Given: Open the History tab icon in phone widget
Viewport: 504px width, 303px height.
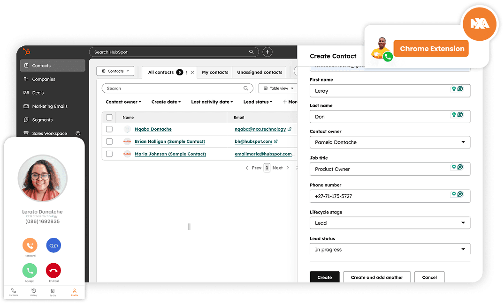Looking at the screenshot, I should 34,291.
